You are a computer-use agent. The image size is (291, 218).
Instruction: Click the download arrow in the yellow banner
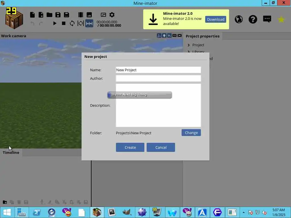click(x=153, y=19)
